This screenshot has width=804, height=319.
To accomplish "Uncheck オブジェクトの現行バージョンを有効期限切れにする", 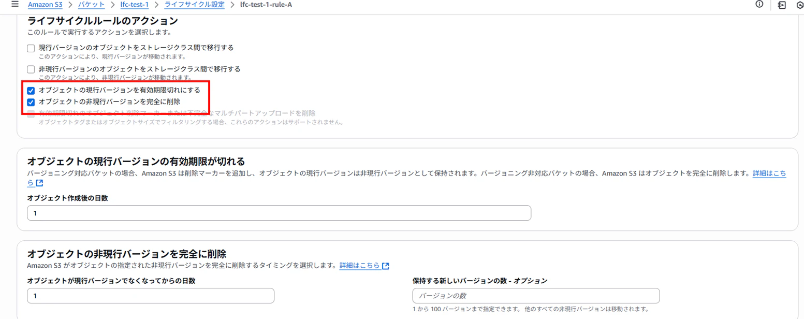I will pyautogui.click(x=31, y=91).
